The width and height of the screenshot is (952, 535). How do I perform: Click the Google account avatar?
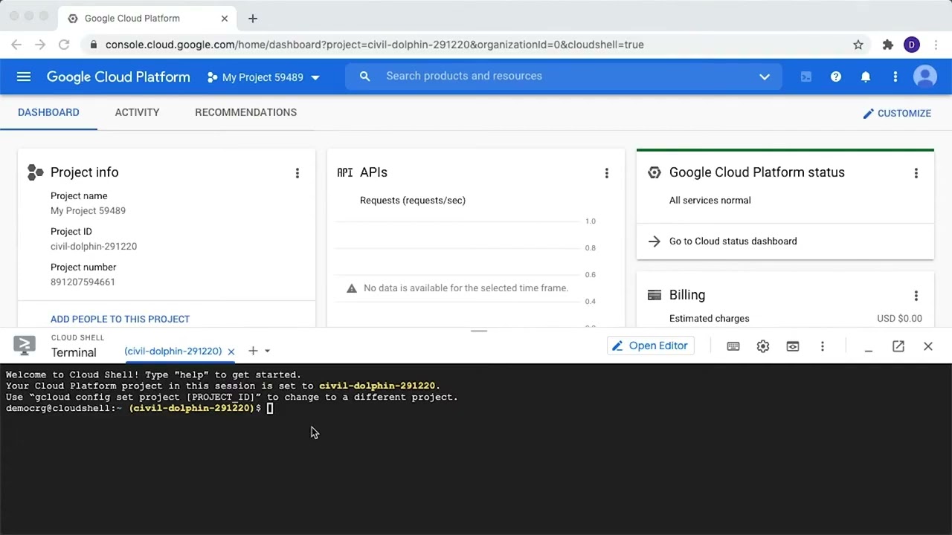[925, 77]
